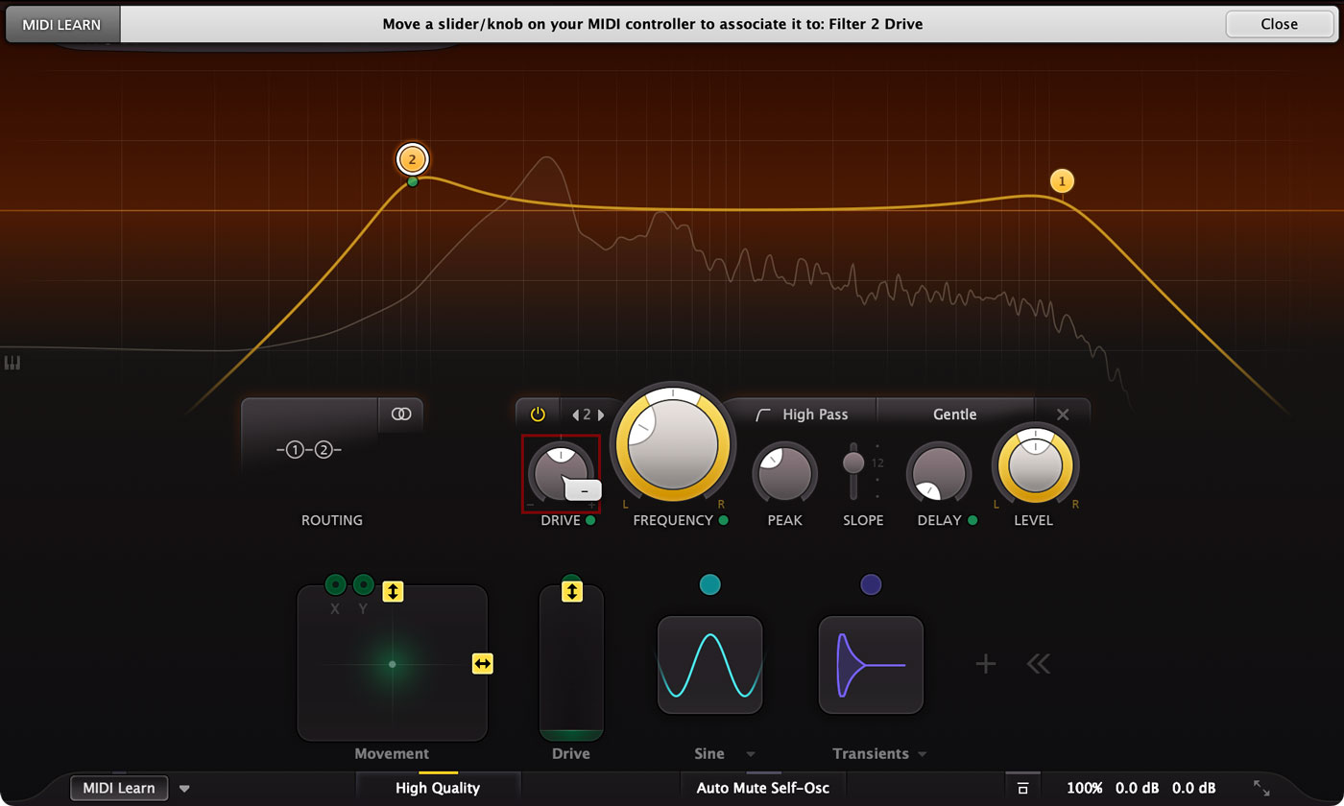This screenshot has width=1344, height=806.
Task: Click the large Frequency knob
Action: click(672, 444)
